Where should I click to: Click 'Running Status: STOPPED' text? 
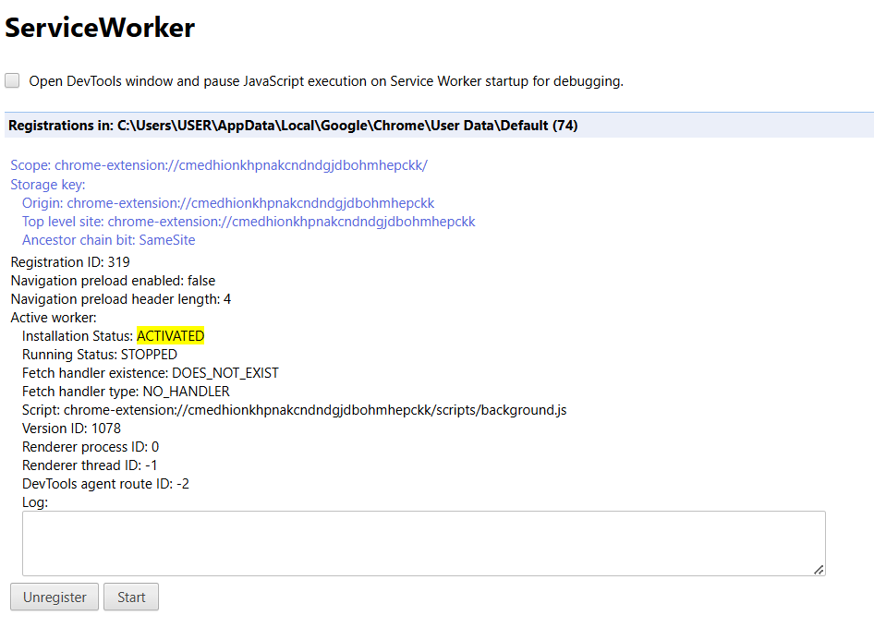pyautogui.click(x=100, y=355)
